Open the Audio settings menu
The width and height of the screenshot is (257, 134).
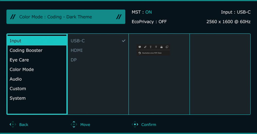(16, 79)
